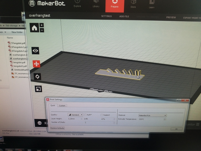201x151 pixels.
Task: Click the MakerBot logo icon
Action: pyautogui.click(x=32, y=3)
